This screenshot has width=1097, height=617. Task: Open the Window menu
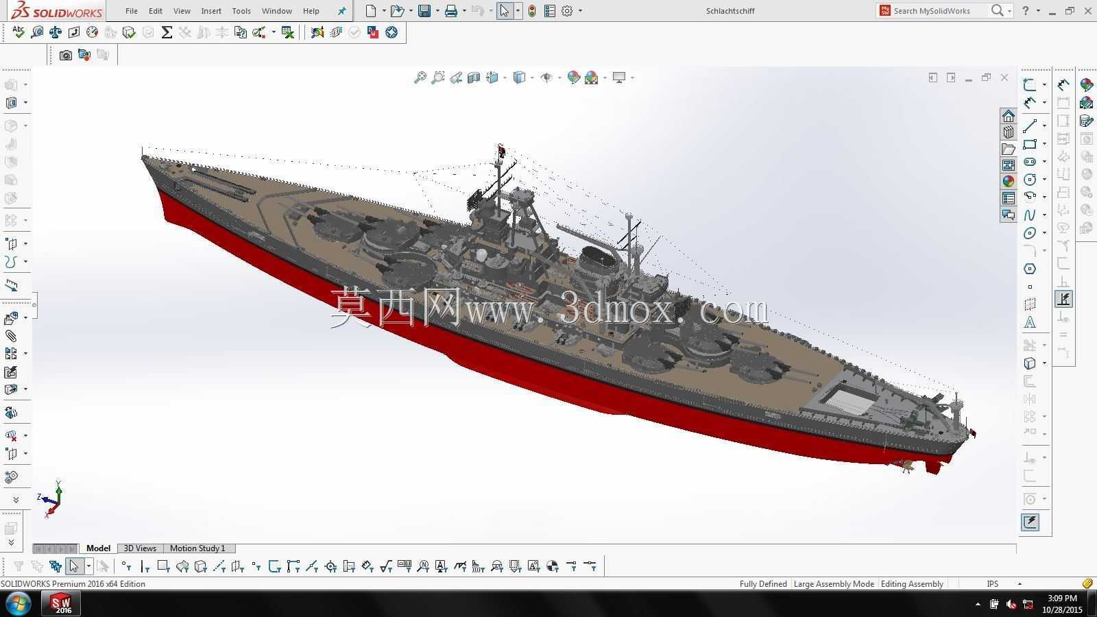277,11
